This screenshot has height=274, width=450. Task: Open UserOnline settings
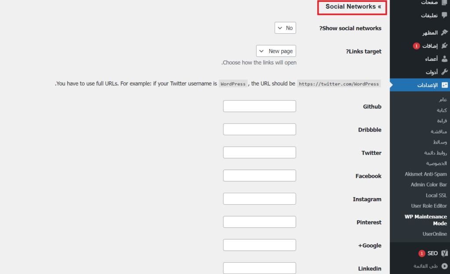(435, 234)
